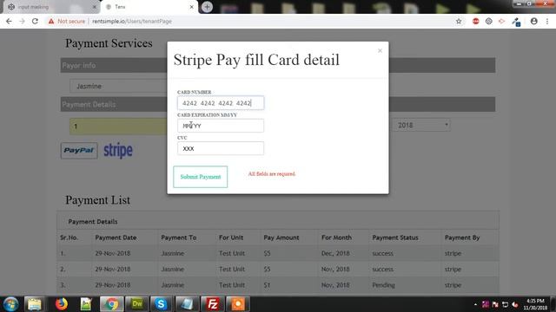Close the Tena browser tab
556x312 pixels.
point(191,7)
